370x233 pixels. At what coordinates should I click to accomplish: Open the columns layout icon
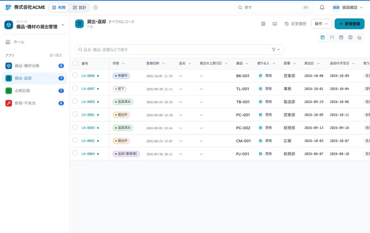263,24
